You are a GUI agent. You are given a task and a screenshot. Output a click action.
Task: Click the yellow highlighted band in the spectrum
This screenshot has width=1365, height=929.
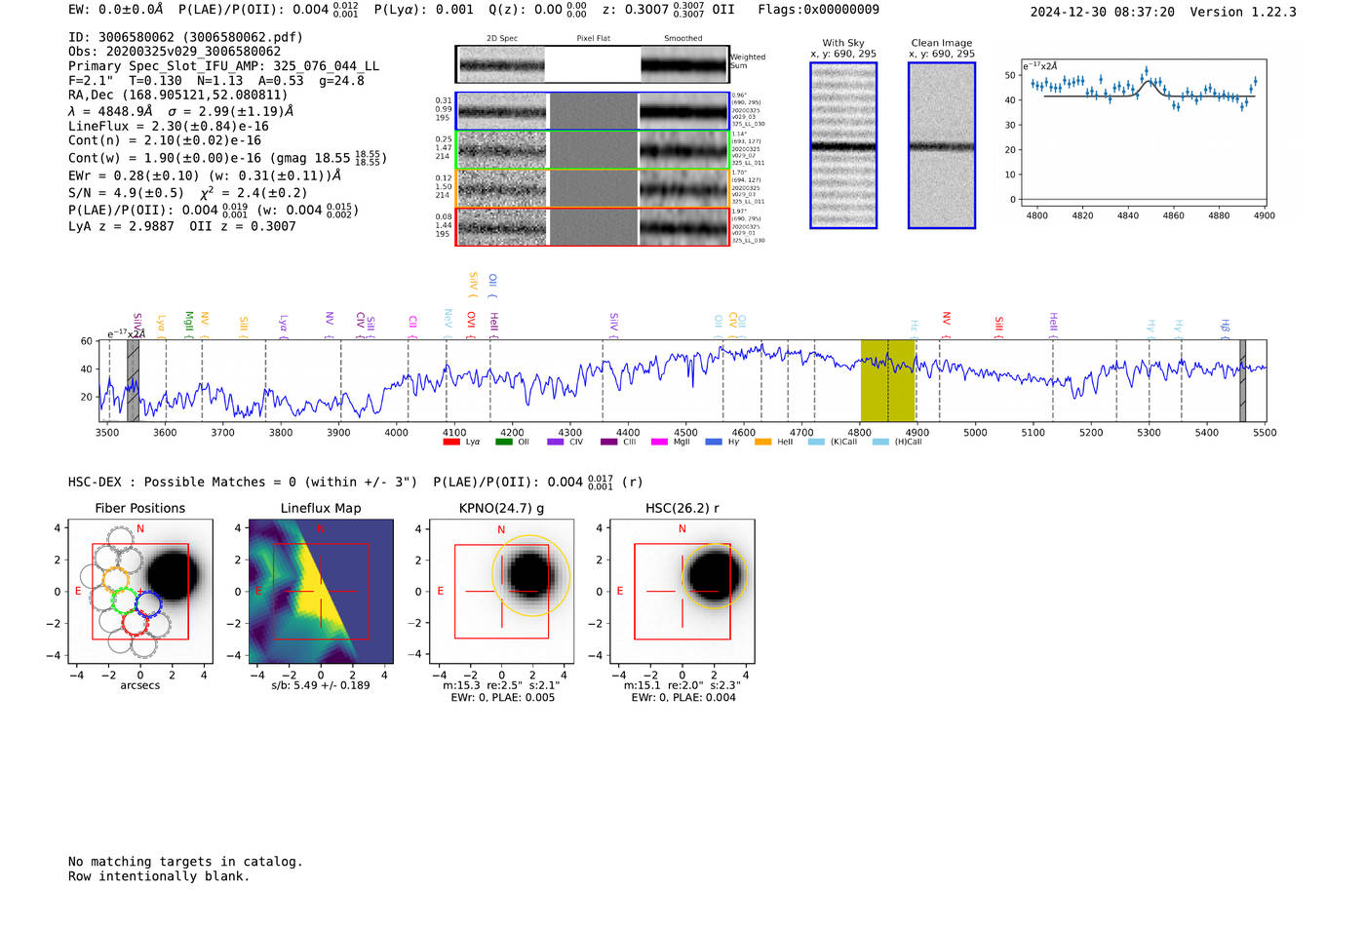pos(888,380)
